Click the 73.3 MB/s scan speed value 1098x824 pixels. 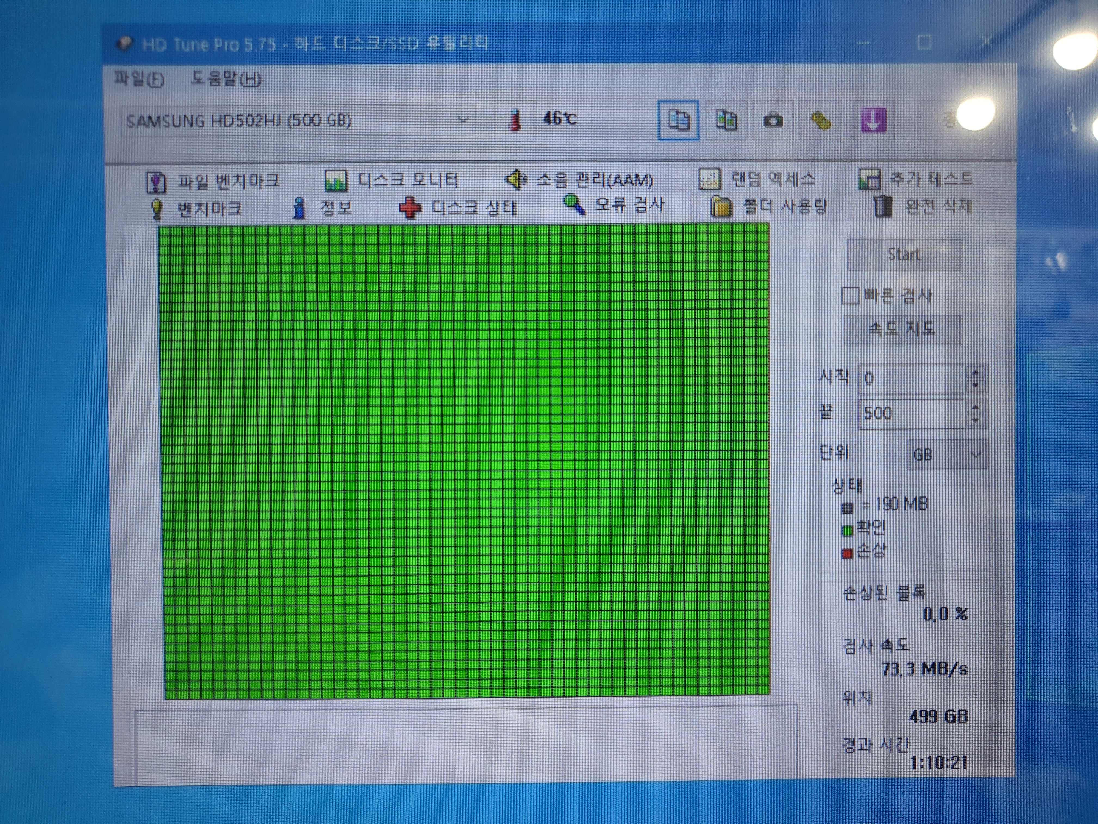pos(924,669)
